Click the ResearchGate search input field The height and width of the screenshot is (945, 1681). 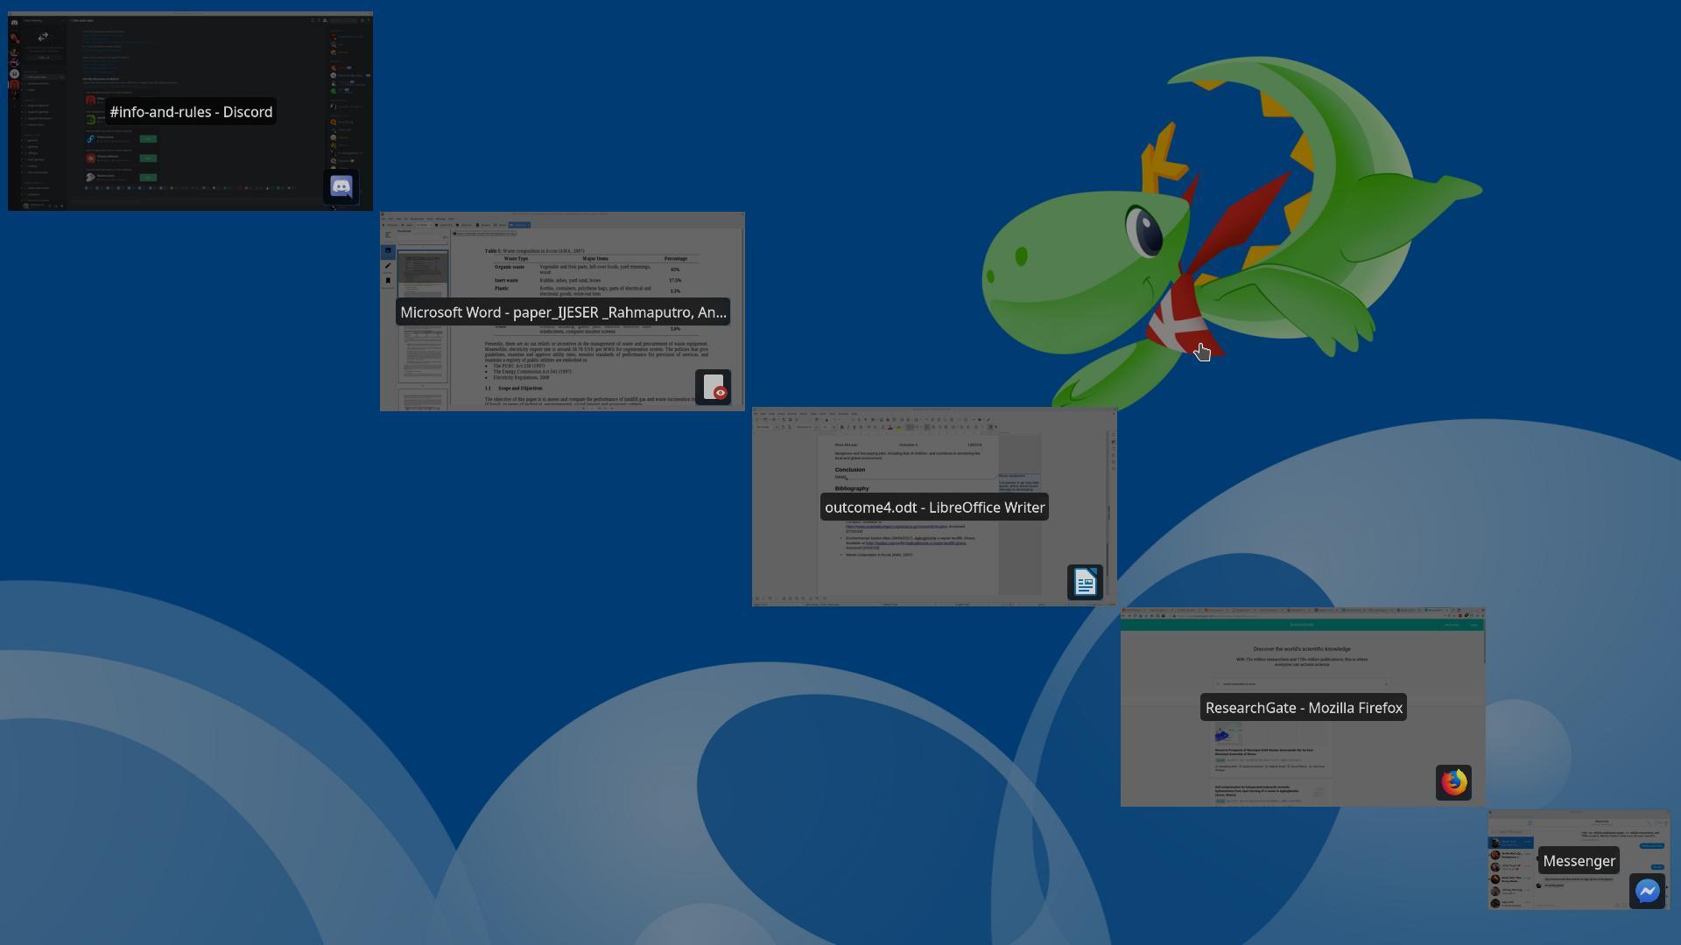(x=1302, y=682)
